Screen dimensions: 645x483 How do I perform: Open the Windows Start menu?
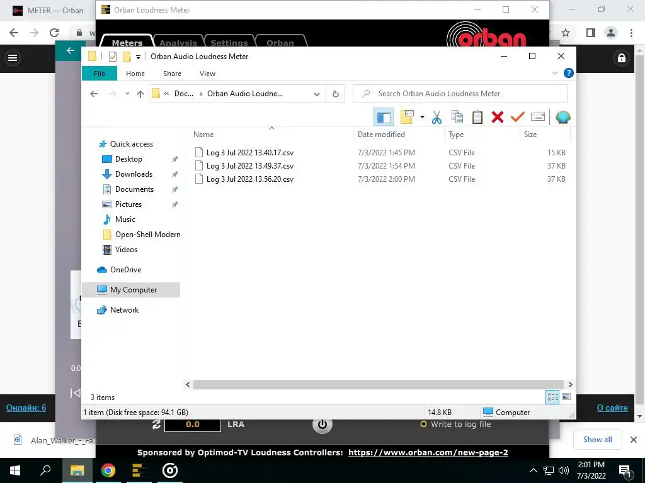(15, 470)
